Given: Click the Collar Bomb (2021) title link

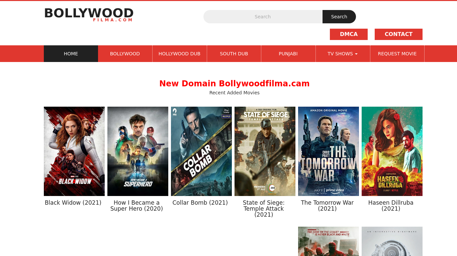Looking at the screenshot, I should 200,203.
